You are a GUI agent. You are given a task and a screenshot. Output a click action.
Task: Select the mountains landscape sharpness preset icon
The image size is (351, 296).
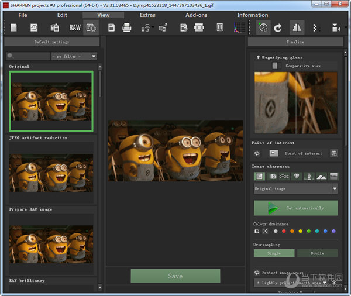click(x=321, y=177)
